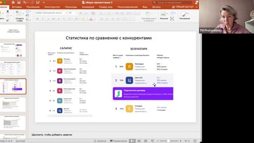Open the Анимация tab

click(88, 7)
